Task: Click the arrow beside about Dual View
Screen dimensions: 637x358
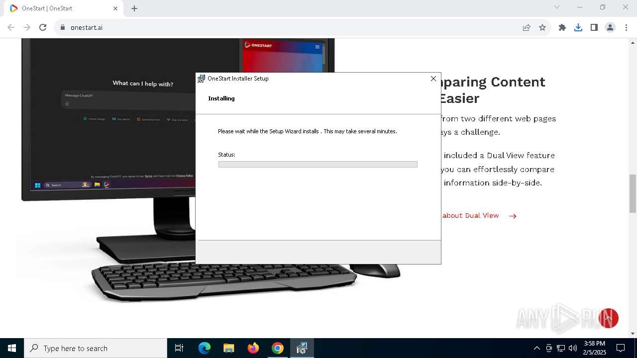Action: click(x=513, y=216)
